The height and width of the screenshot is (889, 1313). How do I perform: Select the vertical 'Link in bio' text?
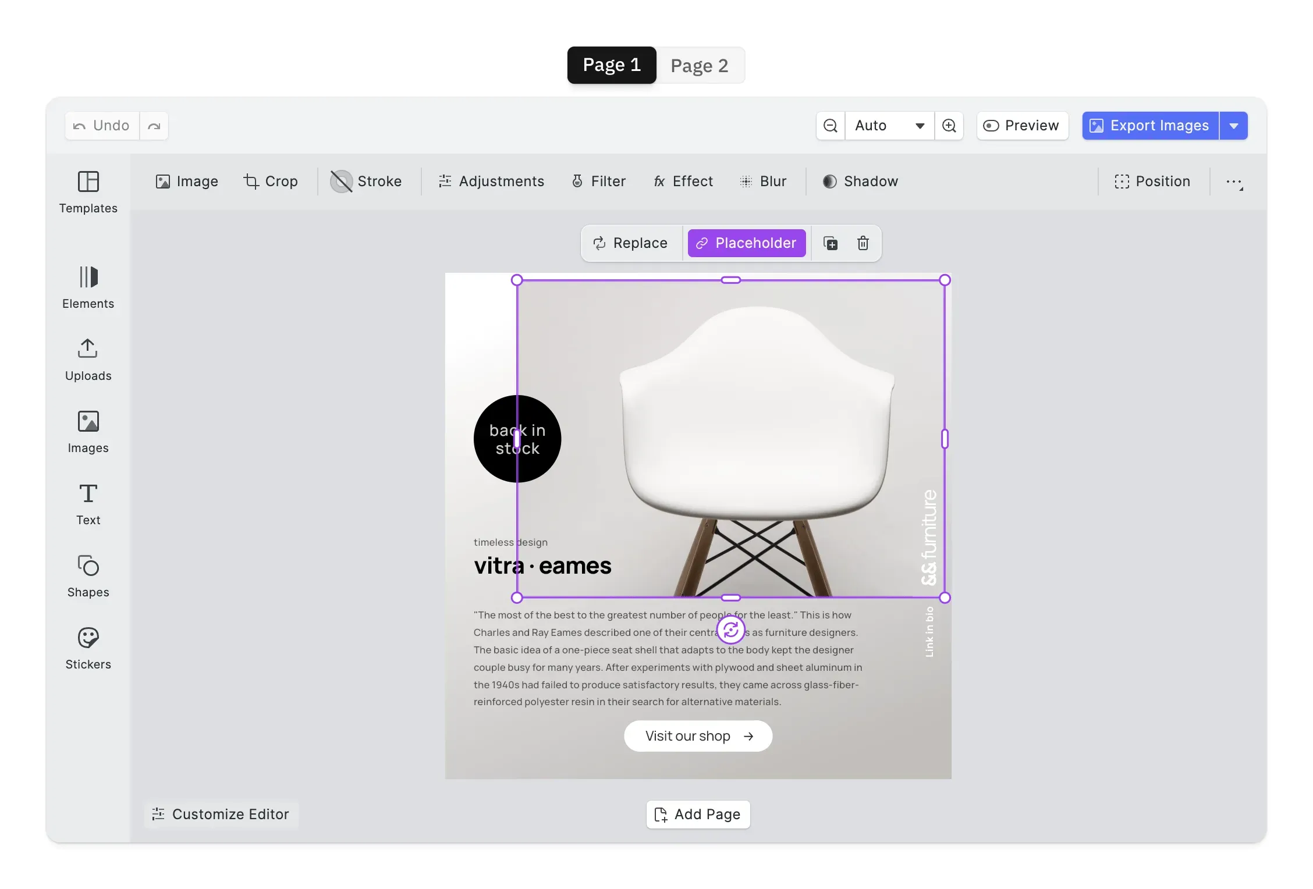click(x=929, y=632)
